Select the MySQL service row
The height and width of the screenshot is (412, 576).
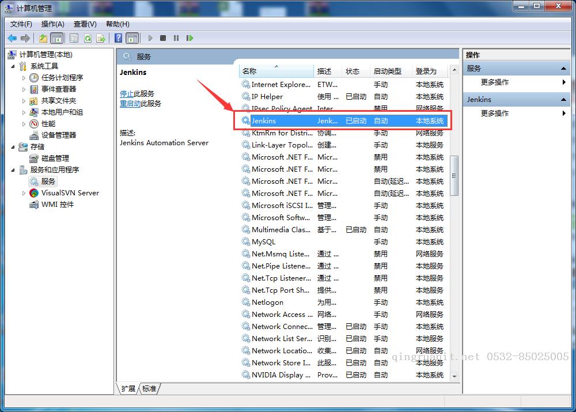264,242
